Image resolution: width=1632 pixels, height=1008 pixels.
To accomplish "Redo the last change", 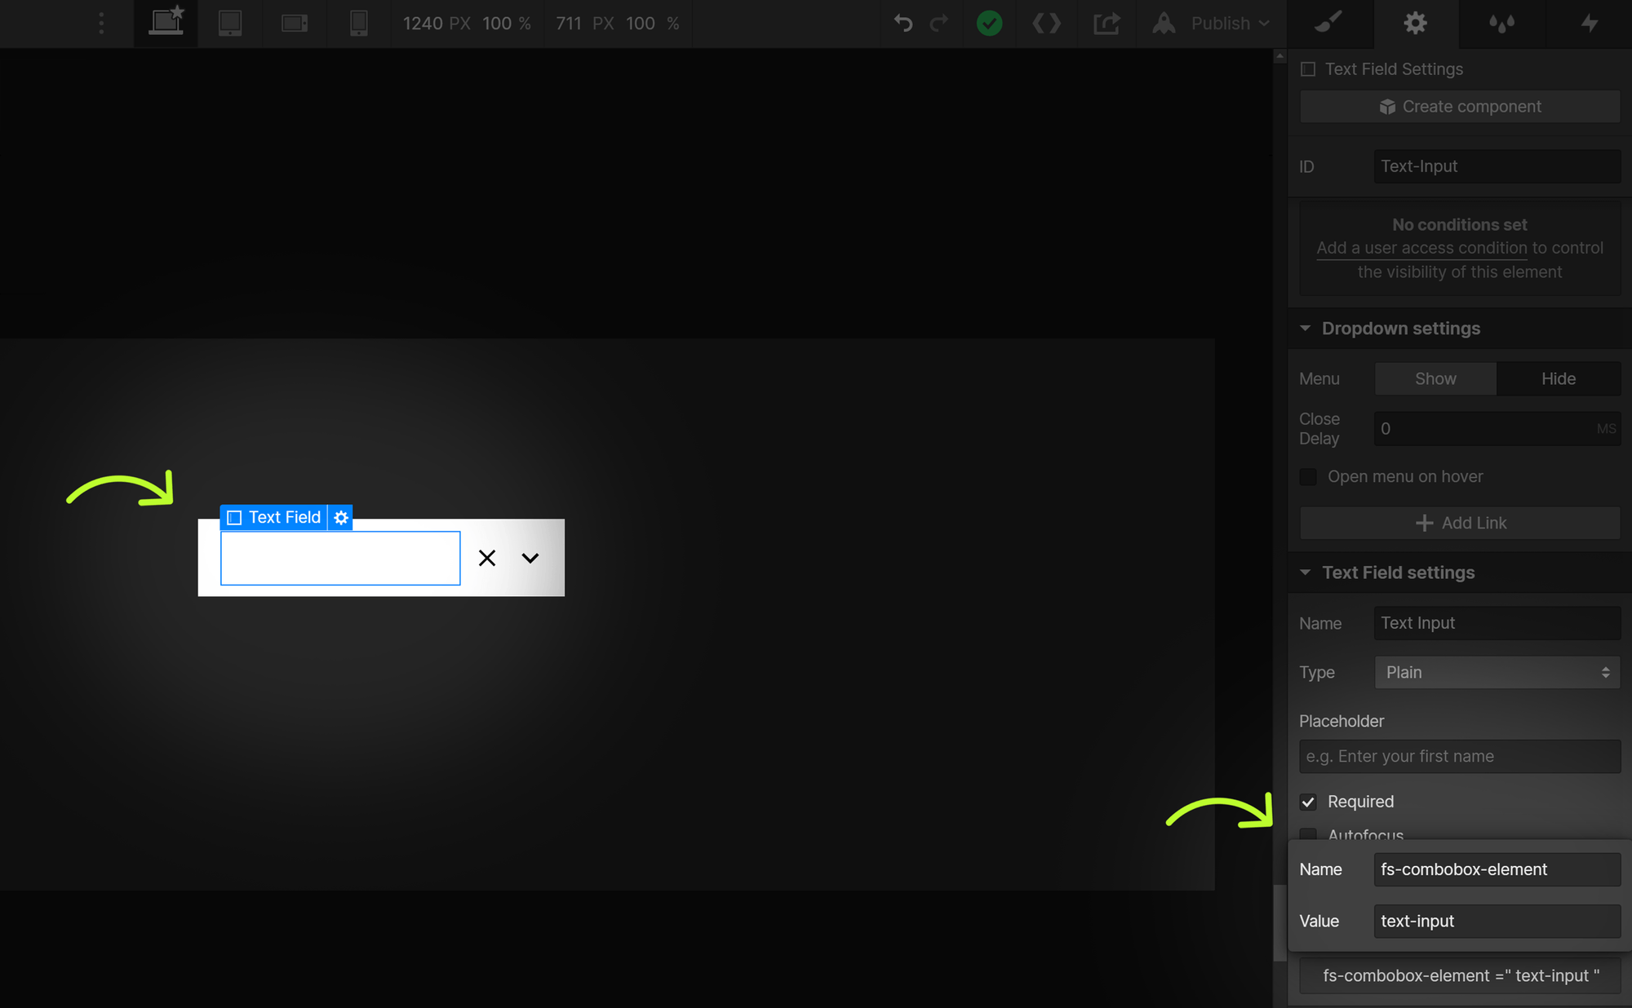I will (x=939, y=23).
